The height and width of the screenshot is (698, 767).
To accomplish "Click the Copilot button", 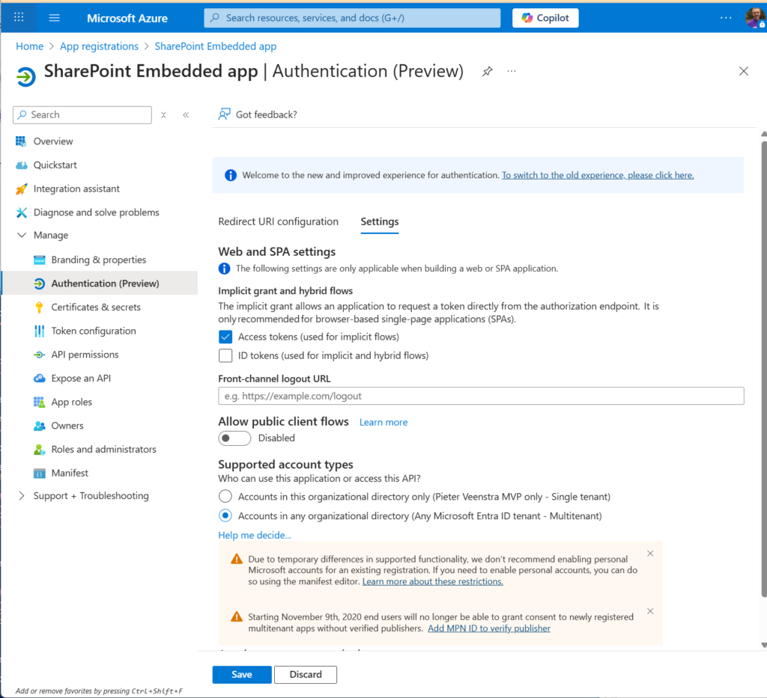I will point(545,18).
